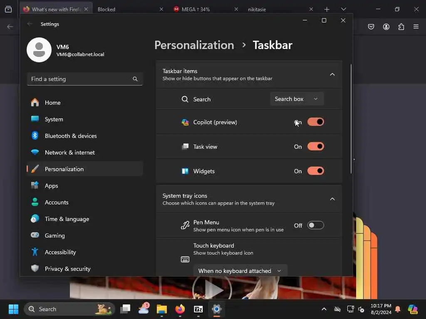Image resolution: width=426 pixels, height=319 pixels.
Task: Collapse the Taskbar items section
Action: pos(332,75)
